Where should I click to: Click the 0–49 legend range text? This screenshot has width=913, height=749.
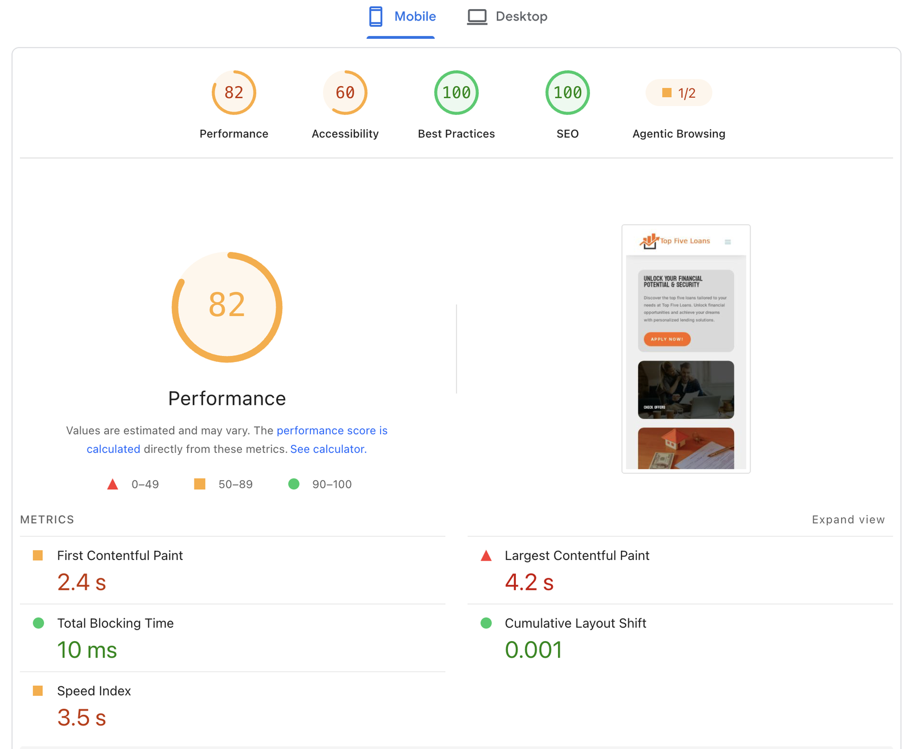pyautogui.click(x=145, y=484)
